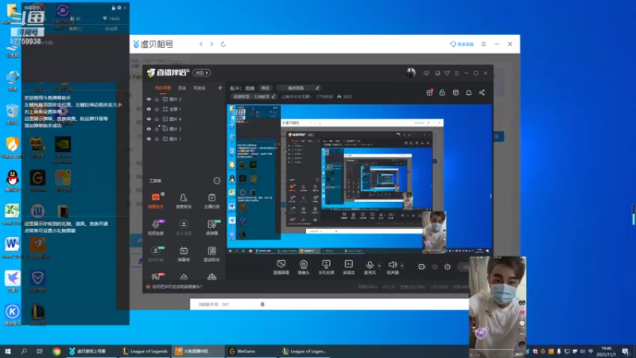Open the room-manager assistant tool with person icon
Image resolution: width=636 pixels, height=358 pixels.
pos(184,201)
